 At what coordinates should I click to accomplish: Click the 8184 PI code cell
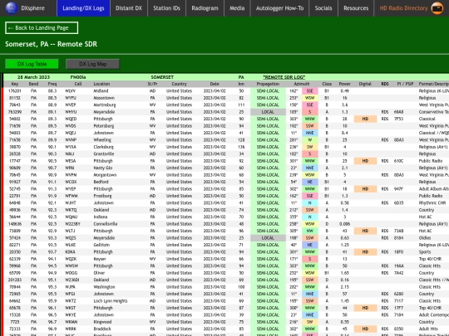pyautogui.click(x=398, y=238)
